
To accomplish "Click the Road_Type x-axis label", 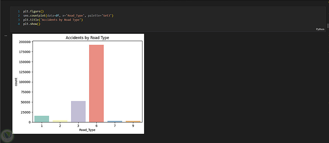I will [x=88, y=130].
